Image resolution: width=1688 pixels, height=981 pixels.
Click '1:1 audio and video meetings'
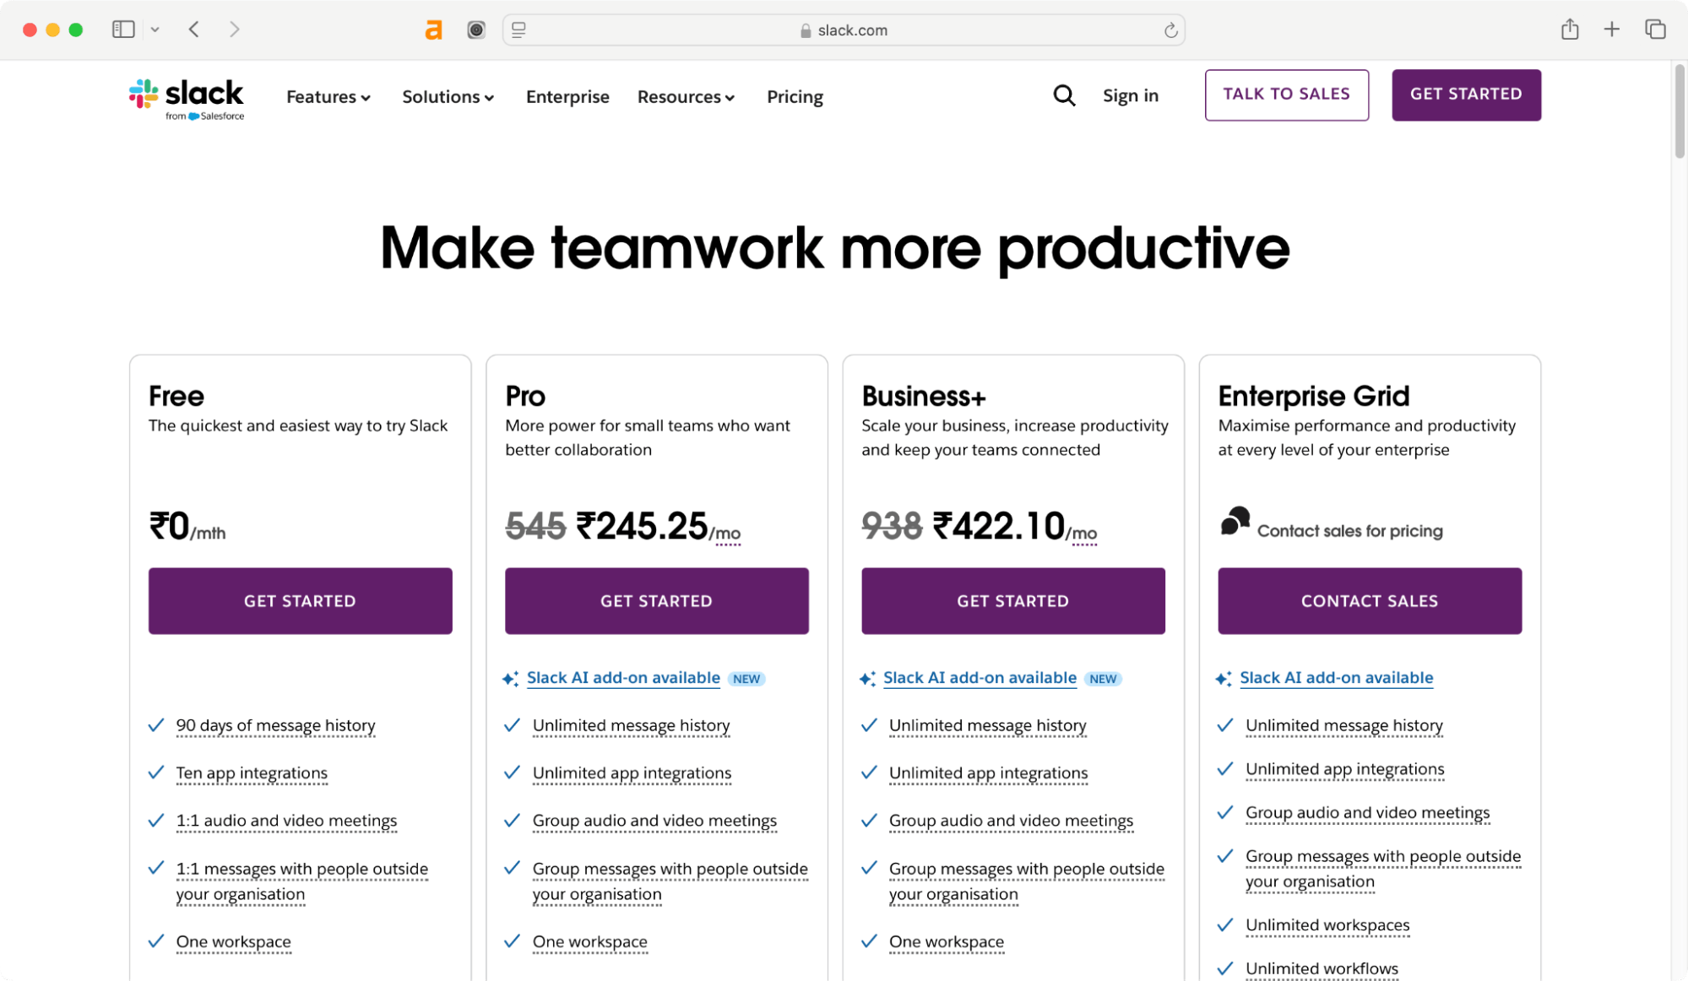(286, 821)
